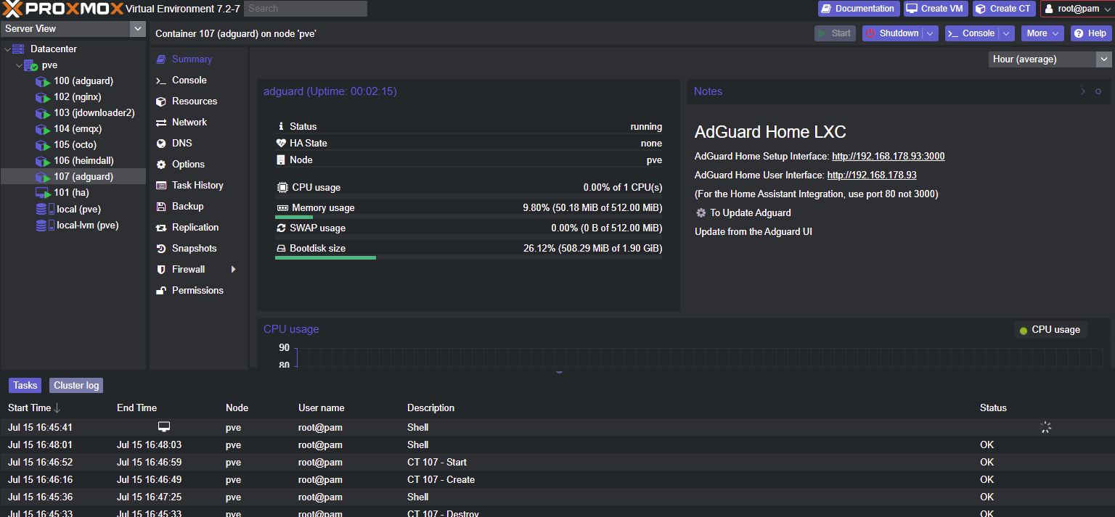Click container icon for 104 (emqx)
Image resolution: width=1115 pixels, height=517 pixels.
[x=43, y=129]
